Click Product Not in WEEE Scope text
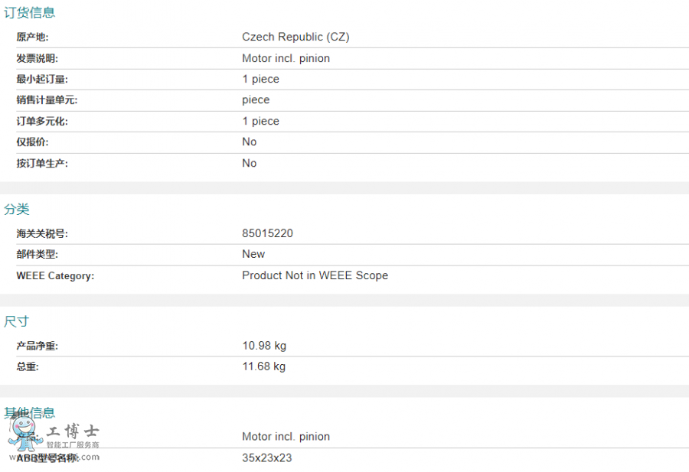Image resolution: width=689 pixels, height=472 pixels. (315, 275)
